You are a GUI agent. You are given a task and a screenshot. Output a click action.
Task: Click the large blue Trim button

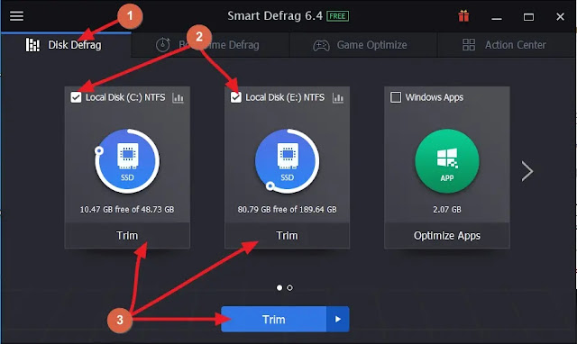point(274,320)
